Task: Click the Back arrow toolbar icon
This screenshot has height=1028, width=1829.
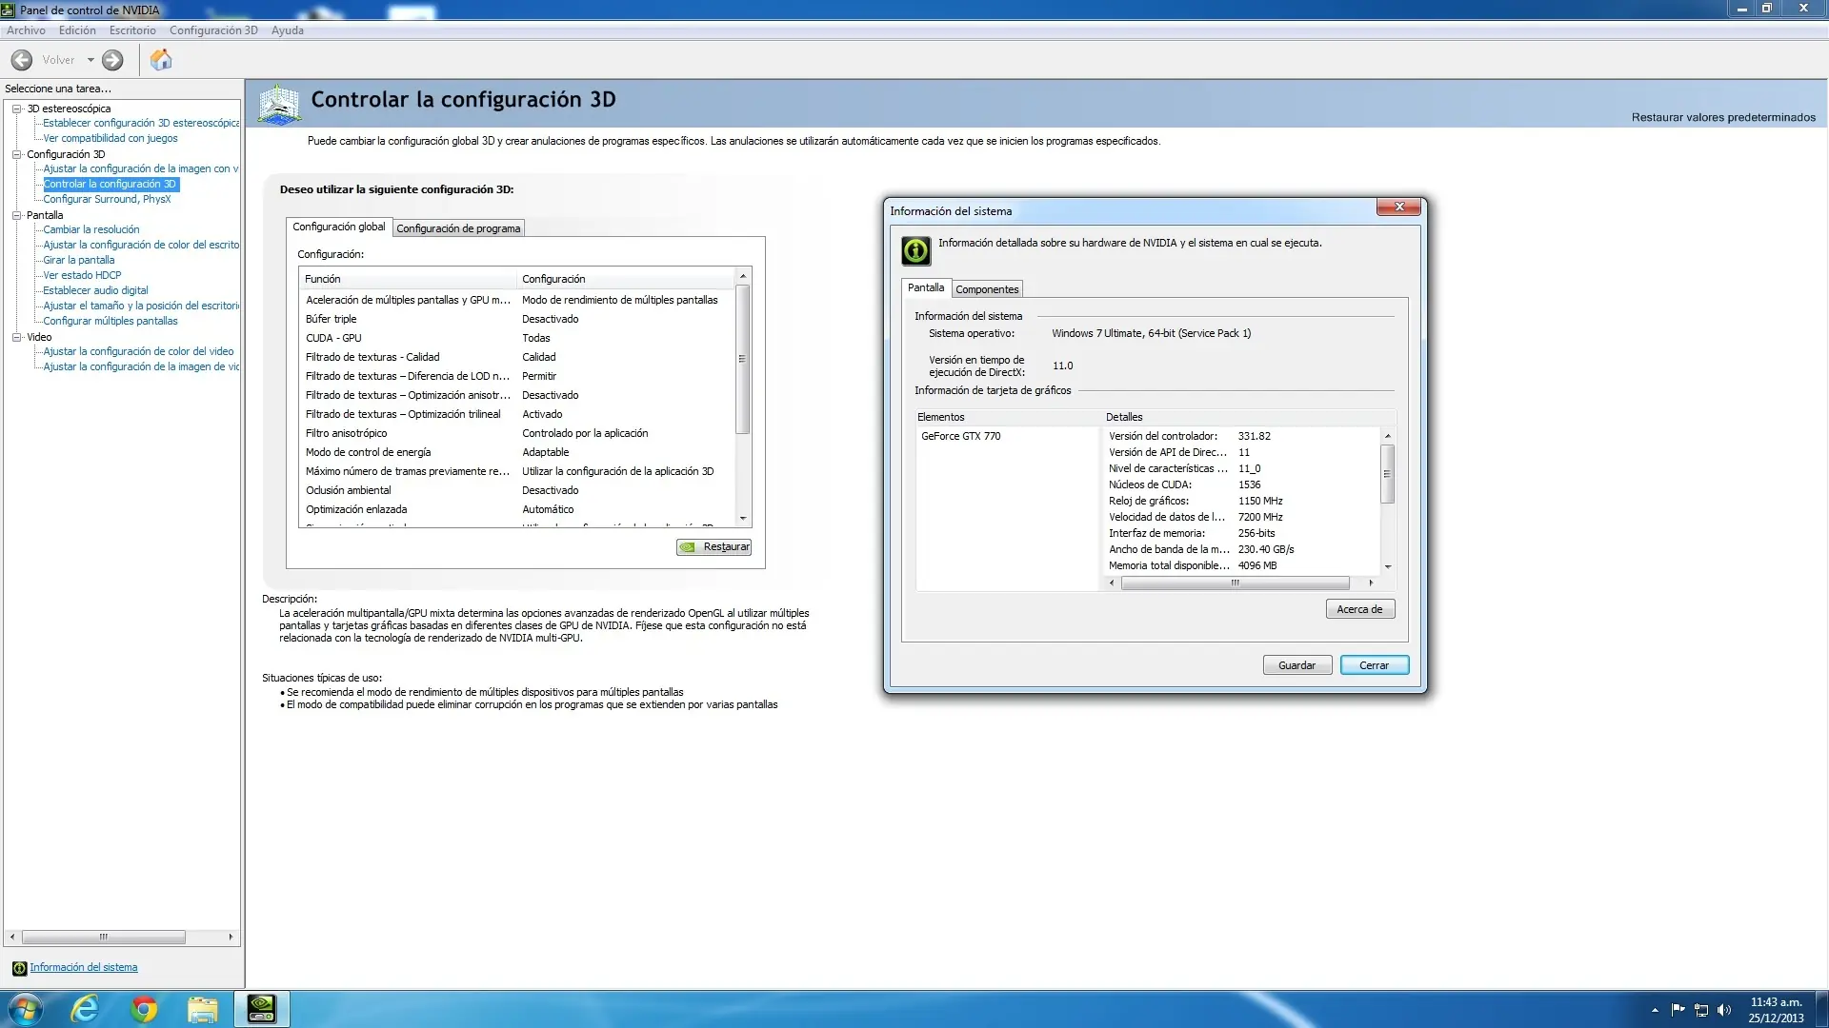Action: 21,60
